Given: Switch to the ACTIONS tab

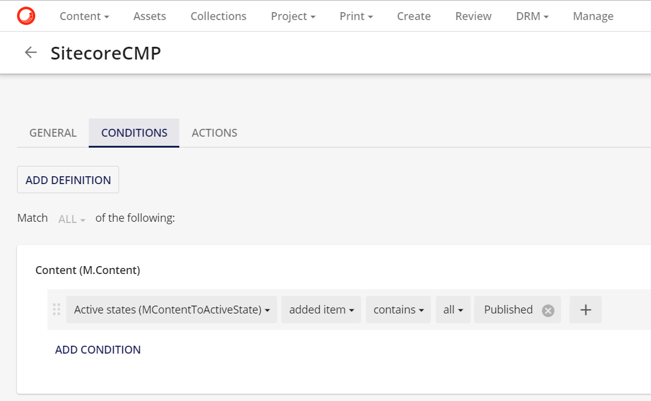Looking at the screenshot, I should pos(214,132).
